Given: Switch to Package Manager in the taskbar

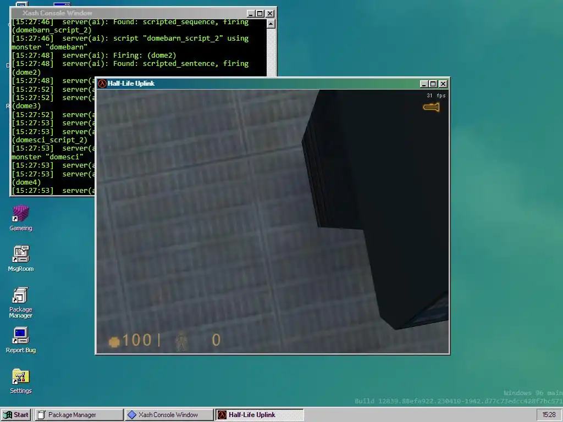Looking at the screenshot, I should pos(79,415).
